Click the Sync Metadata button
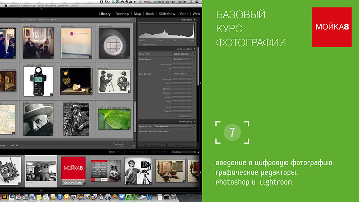Screen dimensions: 359x202 (152, 145)
